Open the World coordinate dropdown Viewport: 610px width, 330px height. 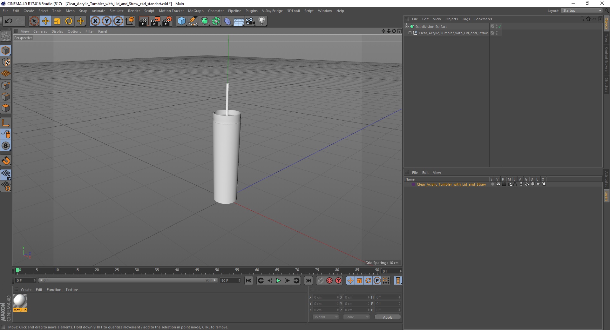coord(326,317)
